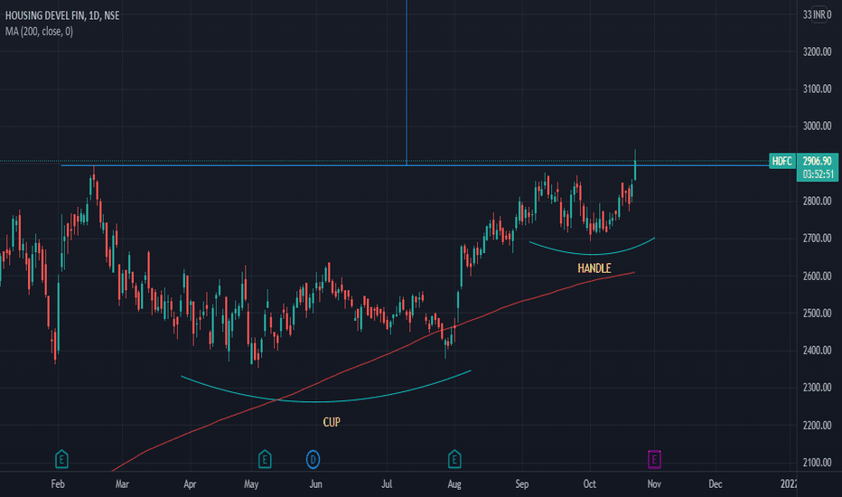The width and height of the screenshot is (842, 497).
Task: Click the 2100.00 price axis label
Action: [x=817, y=463]
